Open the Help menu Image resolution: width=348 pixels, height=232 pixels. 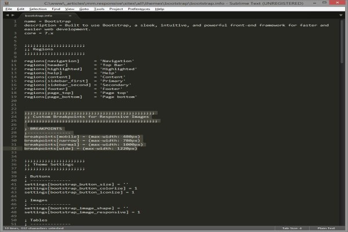pyautogui.click(x=159, y=9)
